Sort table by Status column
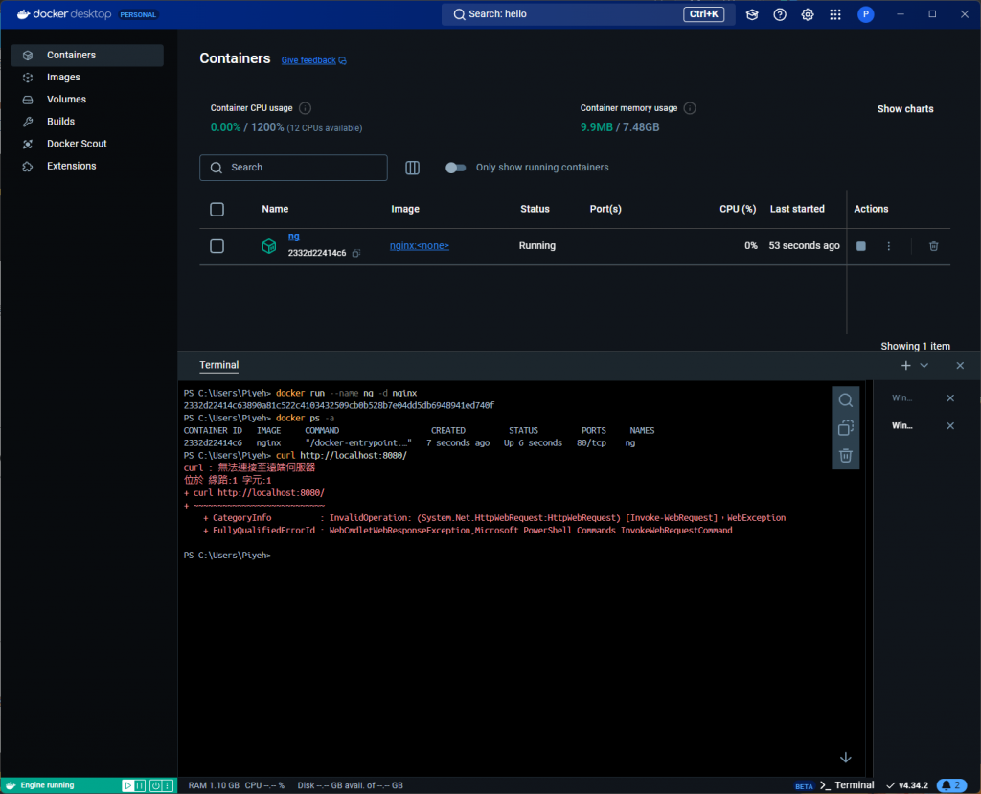981x794 pixels. pos(535,209)
